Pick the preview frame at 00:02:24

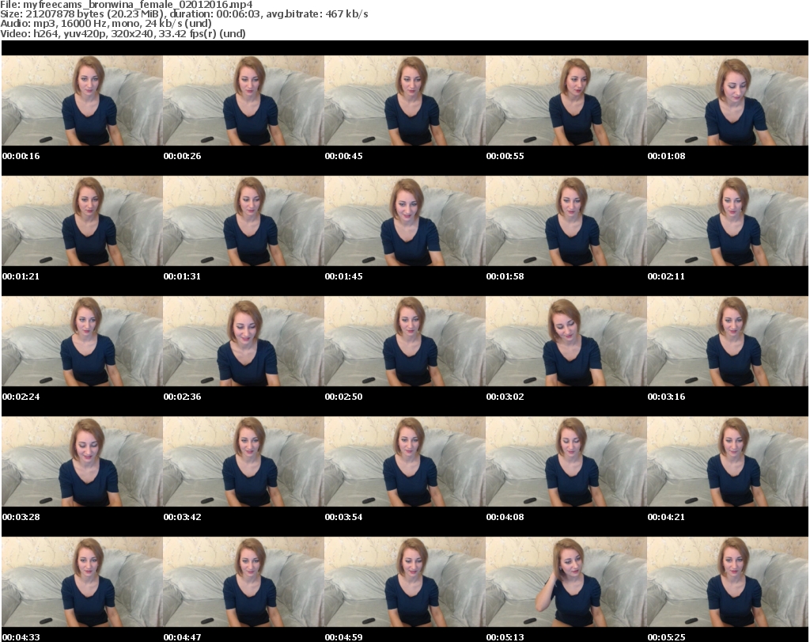pyautogui.click(x=82, y=341)
